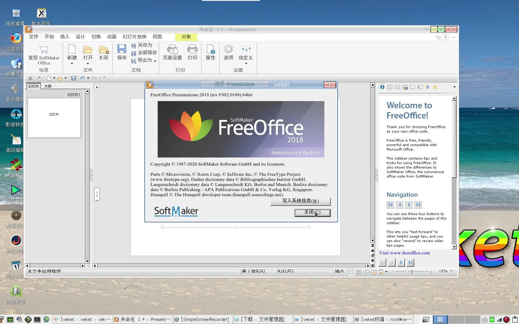Expand the undo history dropdown arrow
This screenshot has width=519, height=324.
point(88,78)
